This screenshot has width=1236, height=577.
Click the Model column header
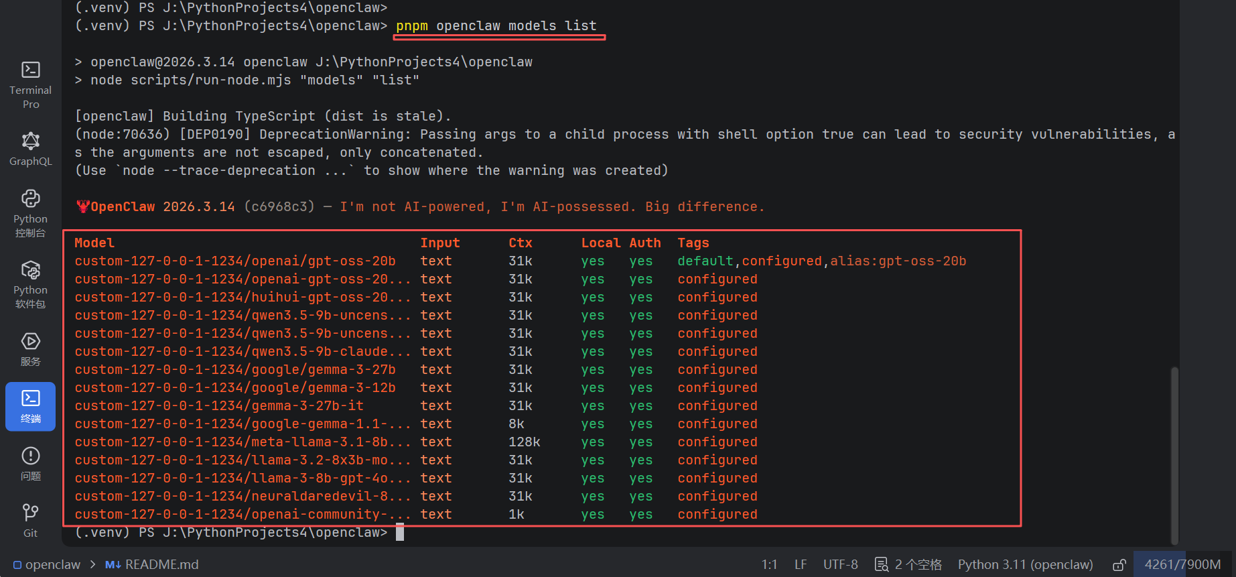point(94,243)
